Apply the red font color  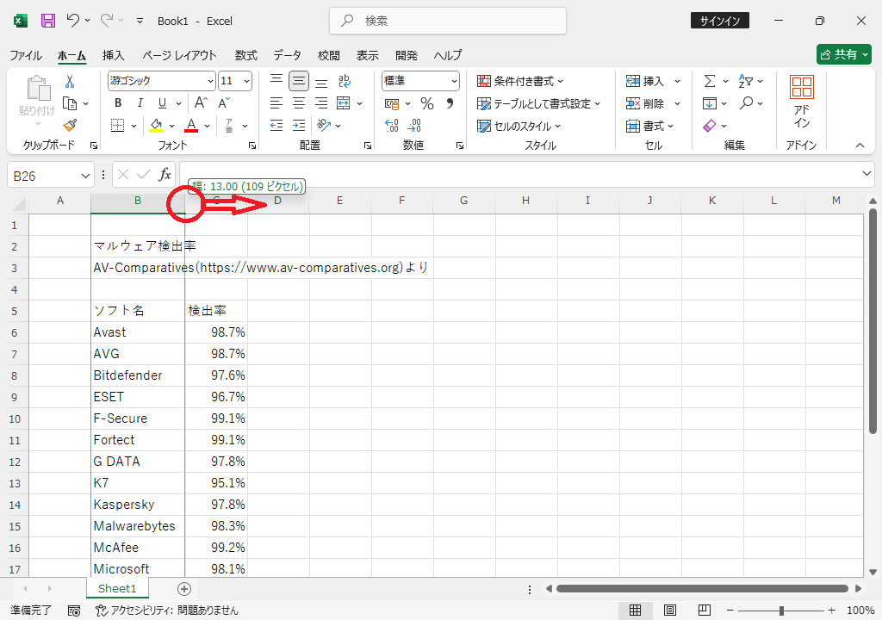coord(191,126)
